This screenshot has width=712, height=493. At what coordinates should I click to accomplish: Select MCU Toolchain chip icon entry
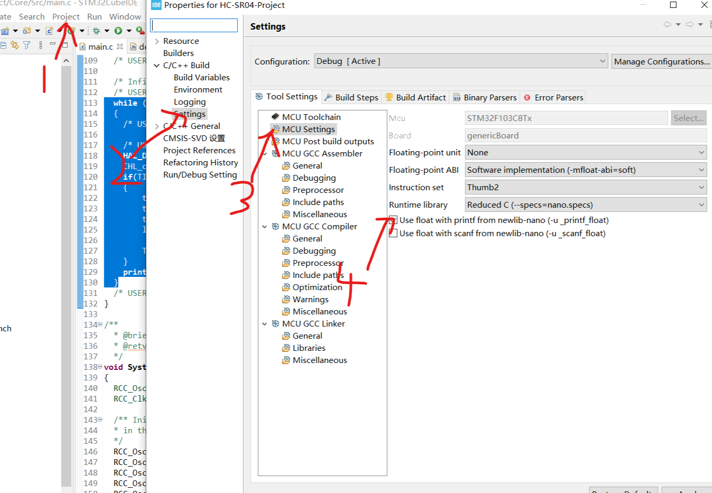click(275, 116)
